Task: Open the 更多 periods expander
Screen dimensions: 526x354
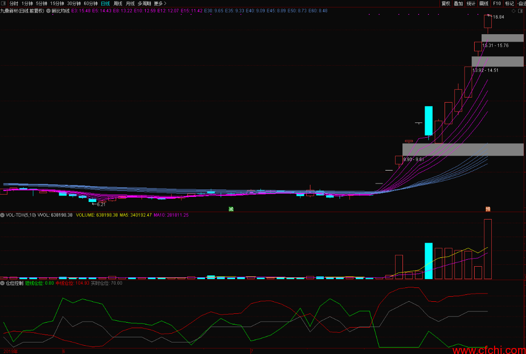Action: pyautogui.click(x=160, y=4)
